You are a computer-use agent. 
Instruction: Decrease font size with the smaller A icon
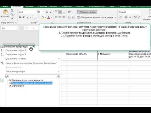point(51,12)
